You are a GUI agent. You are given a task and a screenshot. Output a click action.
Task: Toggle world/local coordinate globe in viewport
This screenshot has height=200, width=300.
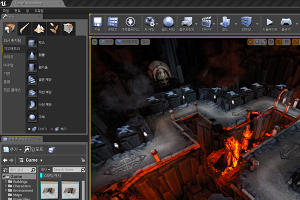tap(271, 41)
